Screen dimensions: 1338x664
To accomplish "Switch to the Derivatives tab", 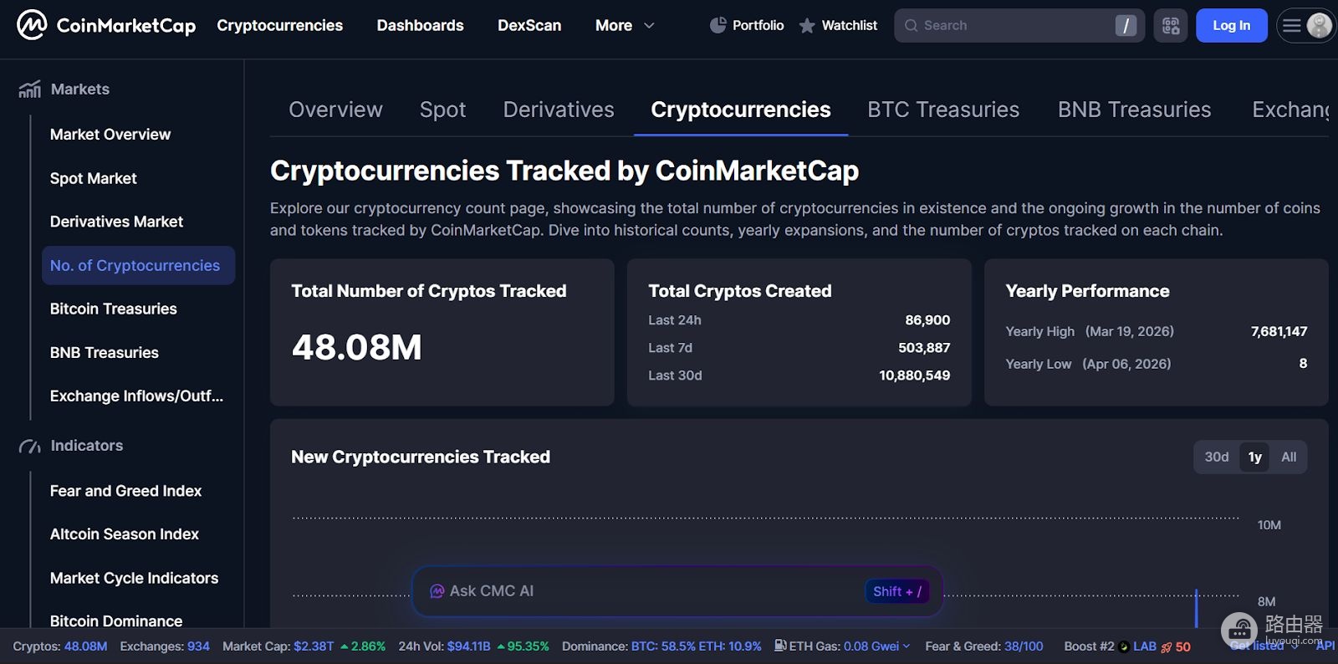I will click(x=559, y=110).
